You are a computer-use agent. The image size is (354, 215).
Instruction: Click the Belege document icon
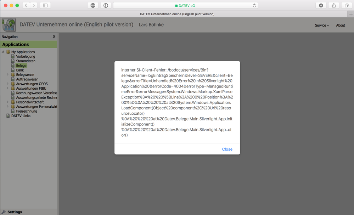[x=13, y=66]
